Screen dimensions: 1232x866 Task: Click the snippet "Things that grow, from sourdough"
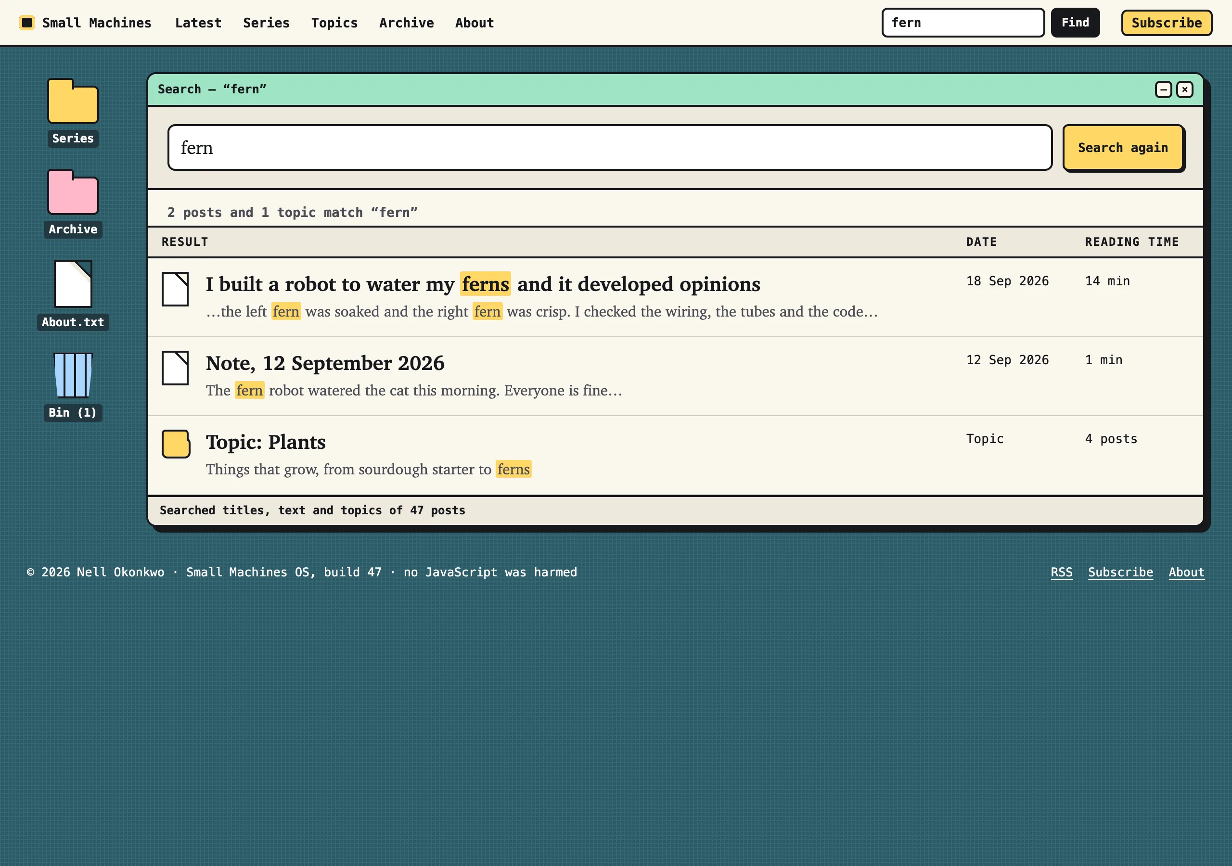(369, 469)
